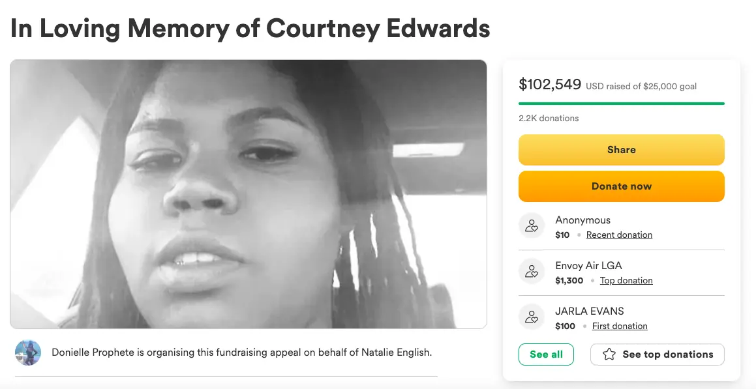Follow the Recent donation link

point(619,235)
